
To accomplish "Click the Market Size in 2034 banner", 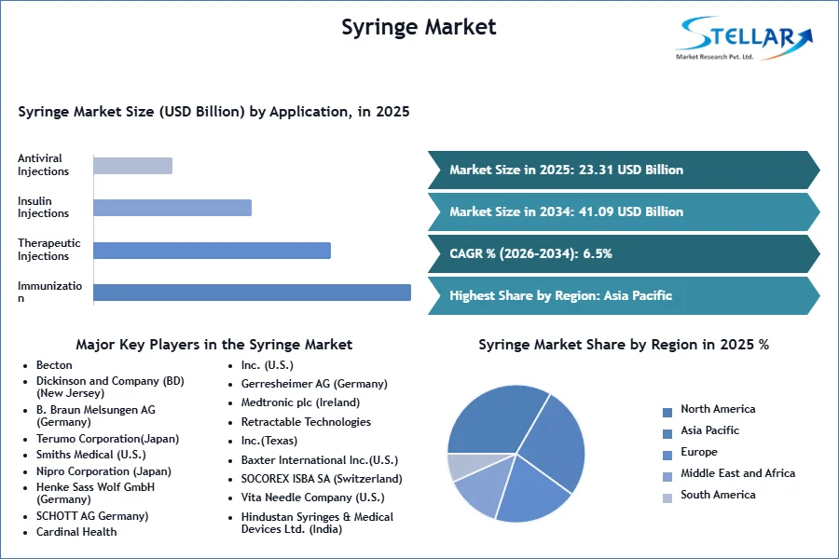I will [x=624, y=211].
